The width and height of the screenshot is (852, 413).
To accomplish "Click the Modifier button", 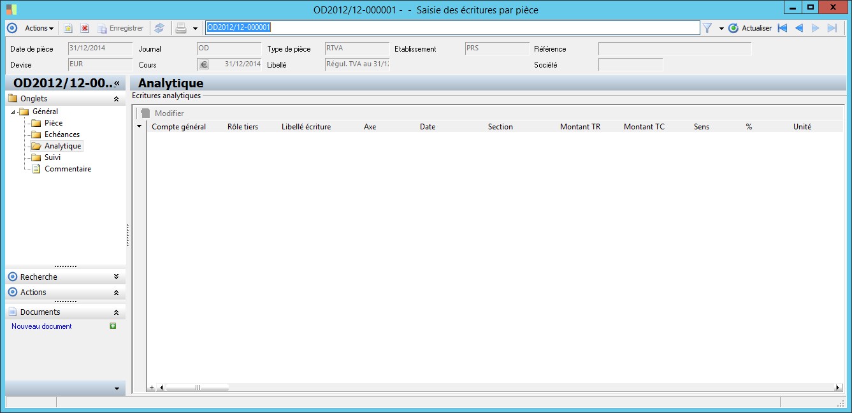I will [x=162, y=113].
